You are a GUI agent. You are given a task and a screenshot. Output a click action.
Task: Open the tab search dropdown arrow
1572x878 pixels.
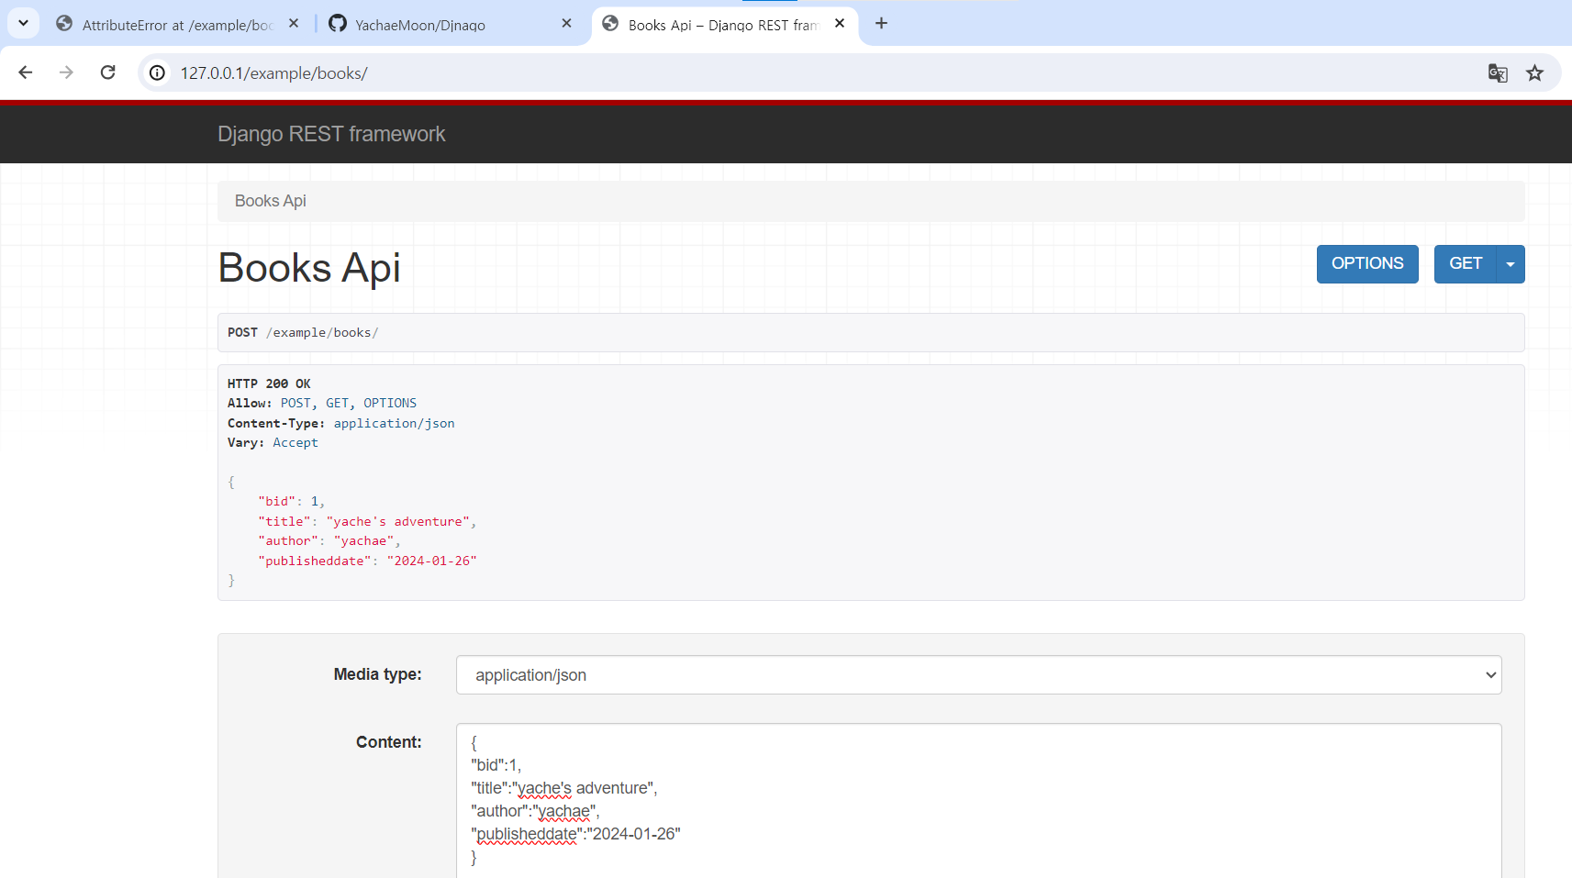(23, 23)
